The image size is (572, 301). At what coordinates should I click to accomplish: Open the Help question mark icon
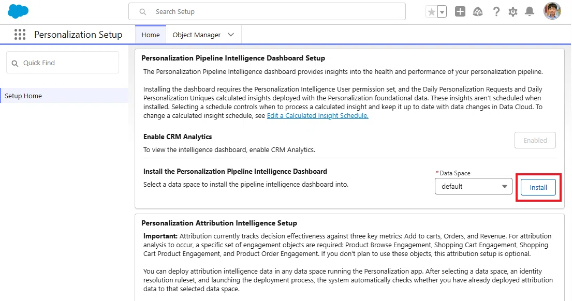[496, 12]
